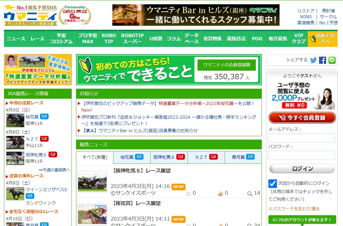Screen dimensions: 343x226
Task: Open 競馬日記 menu item
Action: pyautogui.click(x=236, y=39)
